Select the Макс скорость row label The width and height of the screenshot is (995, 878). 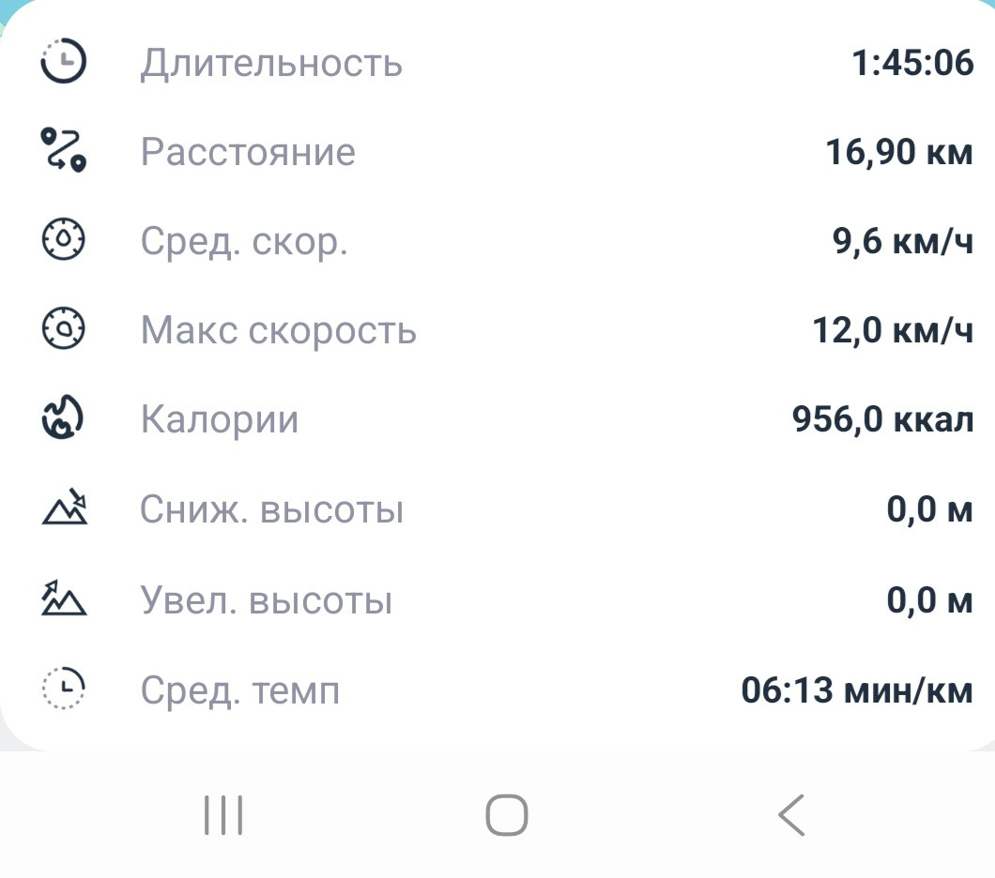click(279, 331)
